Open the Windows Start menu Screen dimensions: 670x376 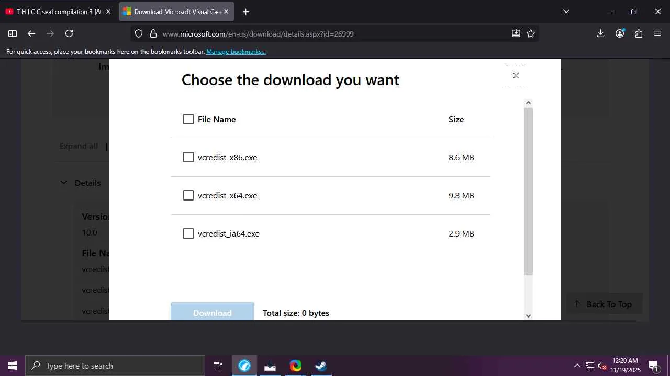(x=13, y=366)
